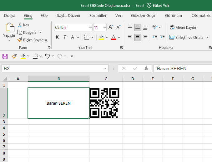Apply yellow fill color in the ribbon
Viewport: 212px width, 162px height.
[x=101, y=37]
